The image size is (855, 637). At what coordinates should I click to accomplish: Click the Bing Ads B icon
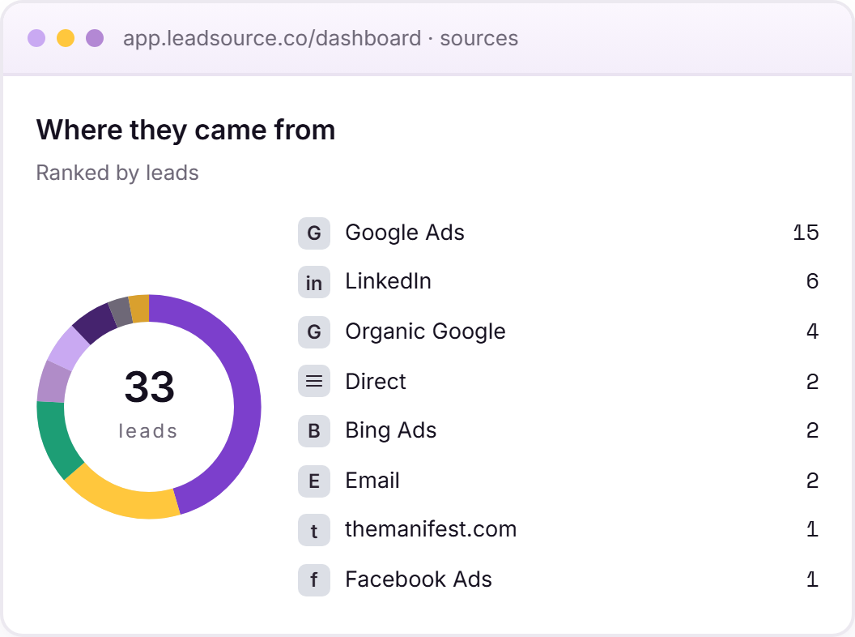[x=314, y=431]
